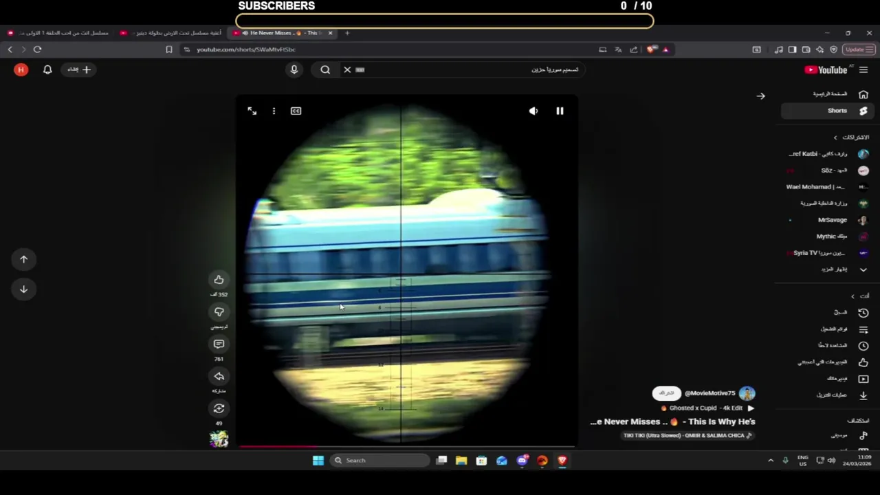The width and height of the screenshot is (880, 495).
Task: Expand the subscriptions section chevron
Action: tap(835, 137)
